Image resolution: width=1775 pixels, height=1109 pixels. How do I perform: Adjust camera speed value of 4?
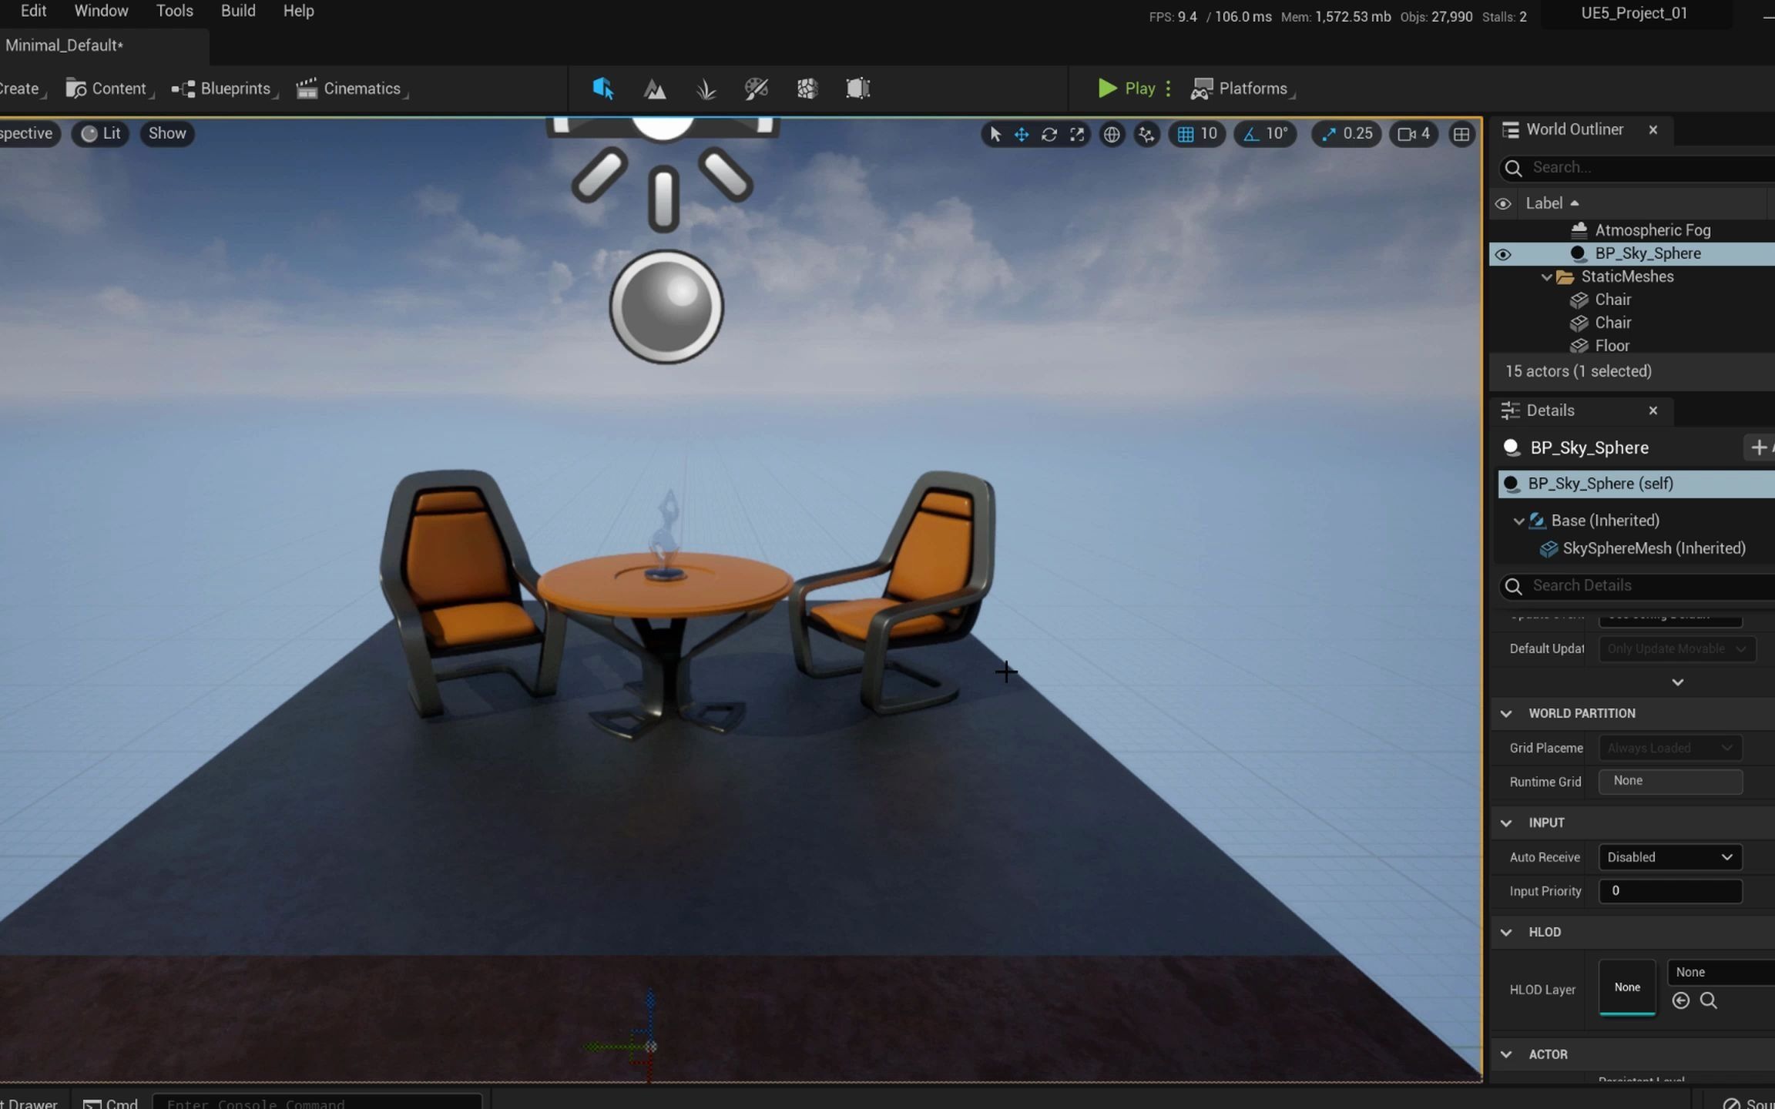1412,134
